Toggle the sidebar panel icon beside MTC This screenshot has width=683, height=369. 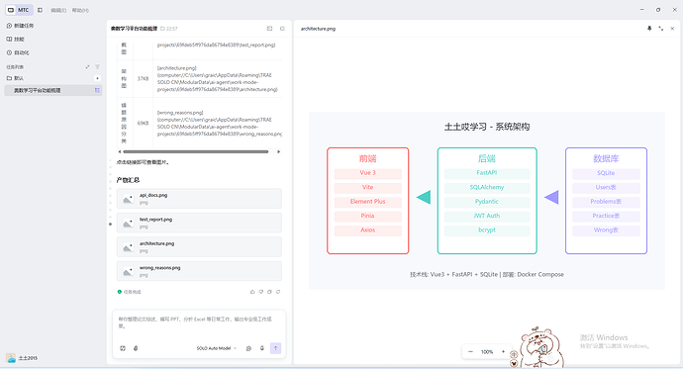coord(40,10)
